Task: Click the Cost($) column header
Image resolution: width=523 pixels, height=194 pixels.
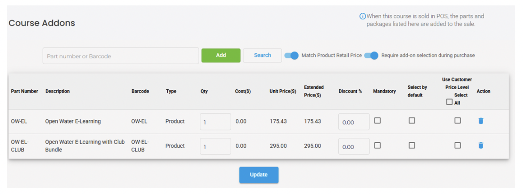Action: (x=243, y=91)
